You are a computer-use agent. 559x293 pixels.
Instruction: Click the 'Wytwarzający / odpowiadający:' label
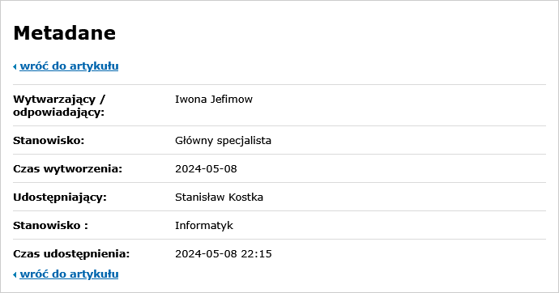(59, 105)
